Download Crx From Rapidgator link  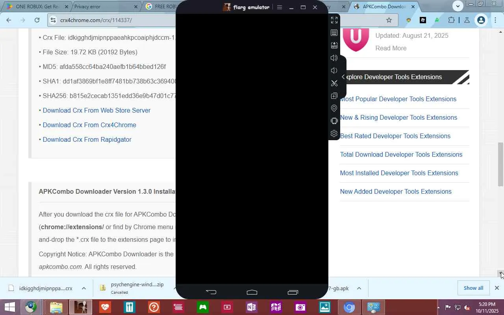[x=87, y=140]
